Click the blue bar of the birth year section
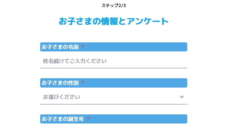The image size is (226, 124). point(114,119)
